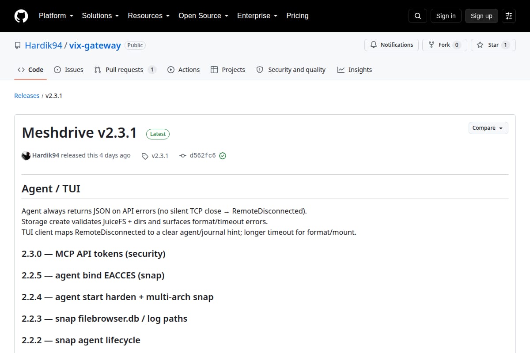
Task: Click the Sign in button
Action: [x=446, y=16]
